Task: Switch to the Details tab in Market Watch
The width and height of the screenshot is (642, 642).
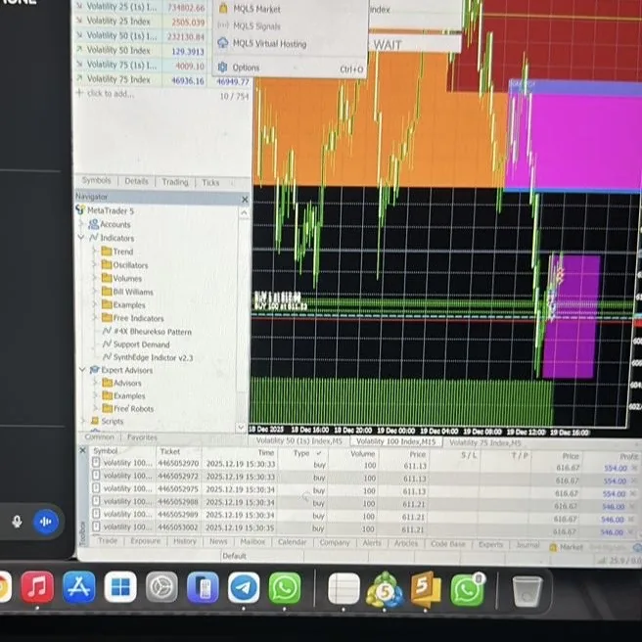Action: tap(136, 181)
